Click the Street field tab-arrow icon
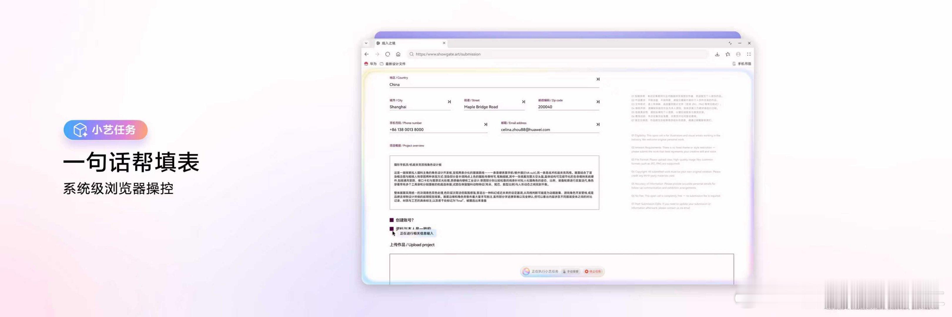The image size is (952, 317). (523, 102)
